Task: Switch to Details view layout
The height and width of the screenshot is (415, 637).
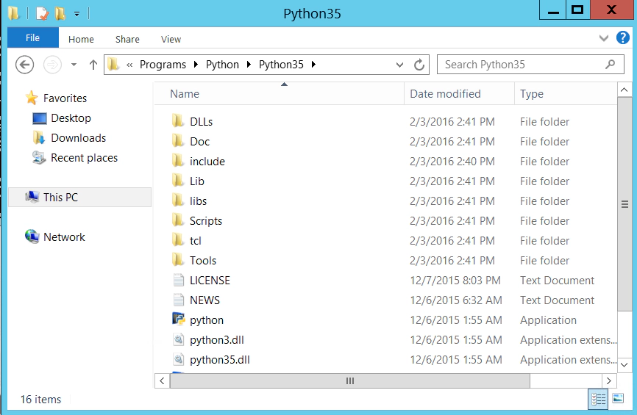Action: pos(598,399)
